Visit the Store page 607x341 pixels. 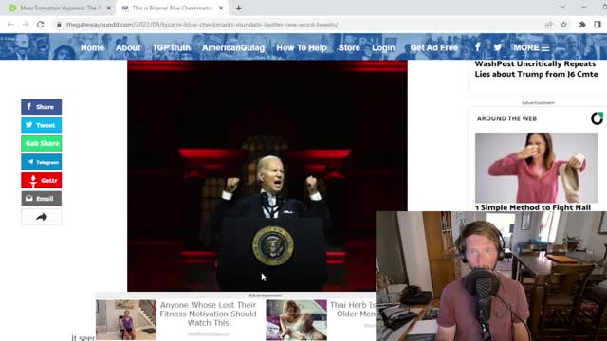[349, 47]
